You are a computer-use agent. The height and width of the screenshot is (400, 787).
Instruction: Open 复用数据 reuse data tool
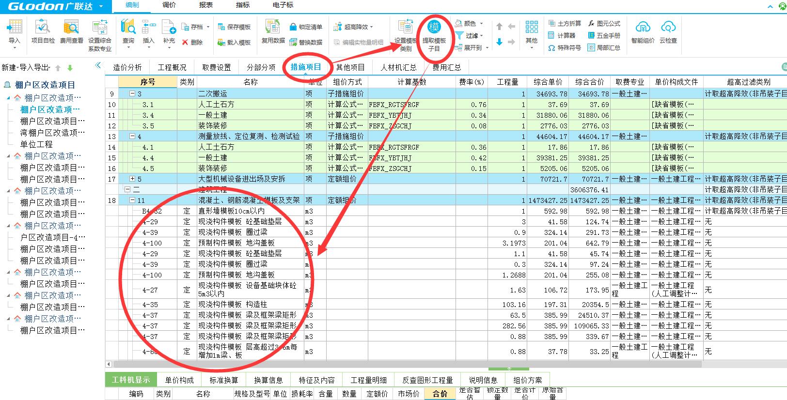pos(273,32)
